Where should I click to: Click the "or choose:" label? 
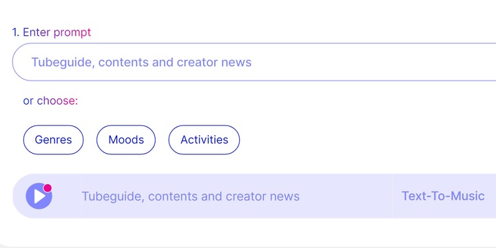[x=50, y=101]
